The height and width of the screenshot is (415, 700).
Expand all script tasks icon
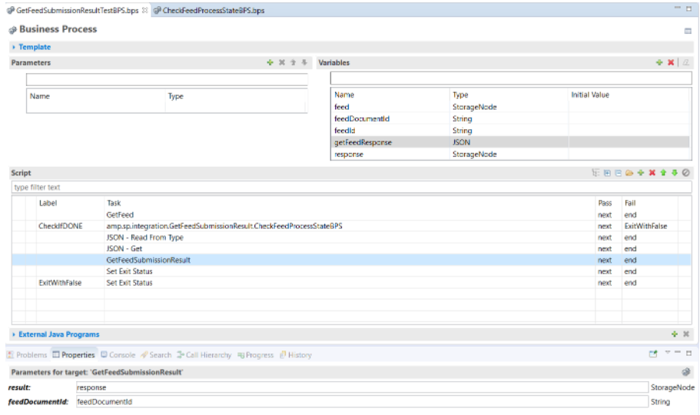[x=607, y=173]
